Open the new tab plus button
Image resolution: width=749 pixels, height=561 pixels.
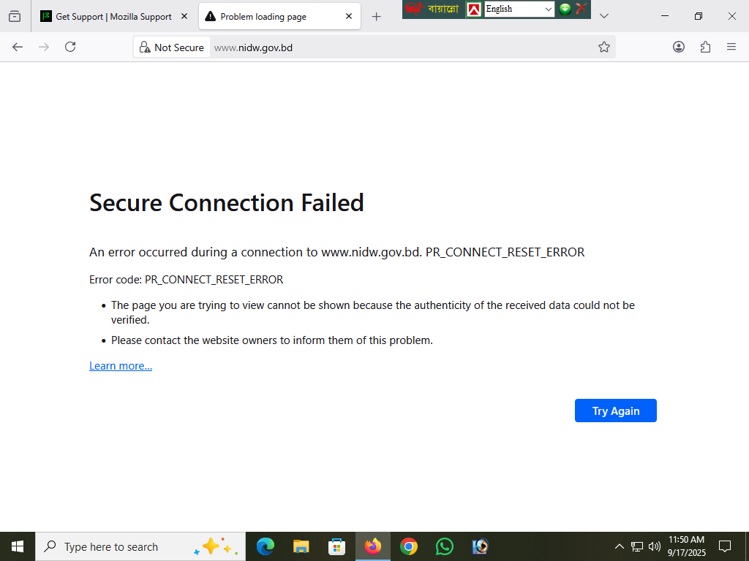(x=376, y=16)
